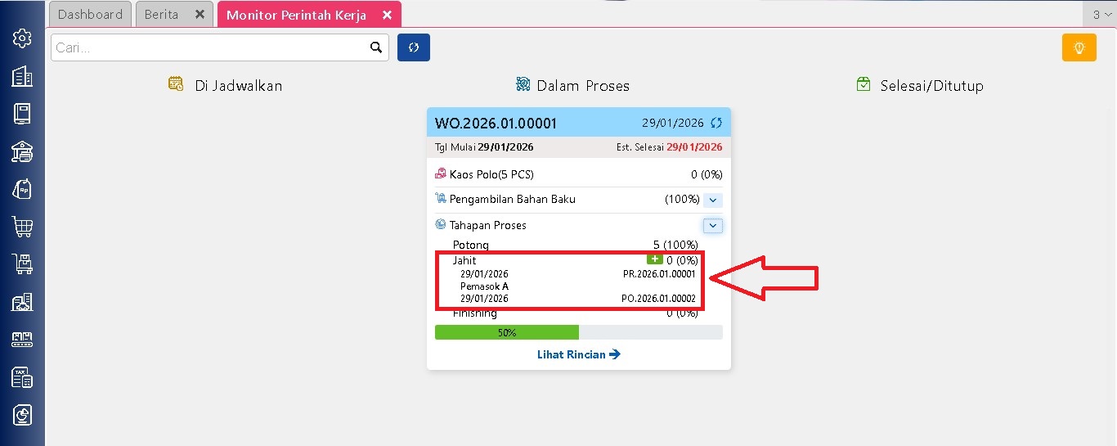Expand Pengambilan Bahan Baku details
Viewport: 1117px width, 446px height.
712,200
